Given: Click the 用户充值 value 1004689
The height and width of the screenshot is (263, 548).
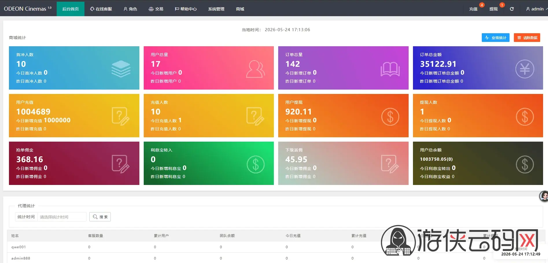Looking at the screenshot, I should tap(33, 112).
